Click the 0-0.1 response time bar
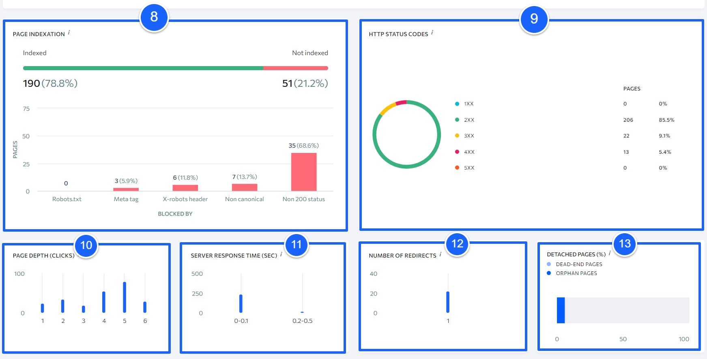 tap(241, 303)
